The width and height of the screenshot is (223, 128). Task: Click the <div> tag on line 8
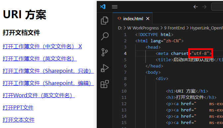tap(162, 78)
